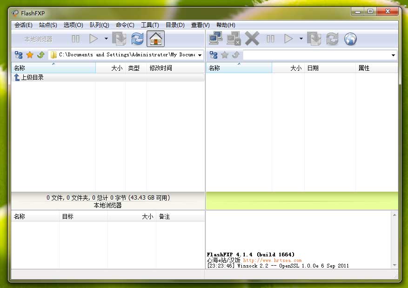Maximize the FlashFXP window

(370, 12)
